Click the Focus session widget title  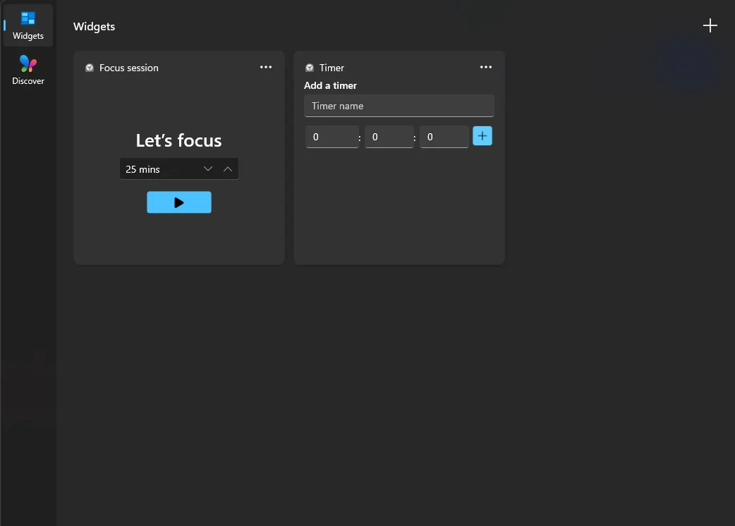[129, 68]
